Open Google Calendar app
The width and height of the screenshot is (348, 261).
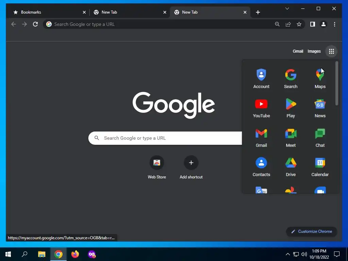pos(320,167)
